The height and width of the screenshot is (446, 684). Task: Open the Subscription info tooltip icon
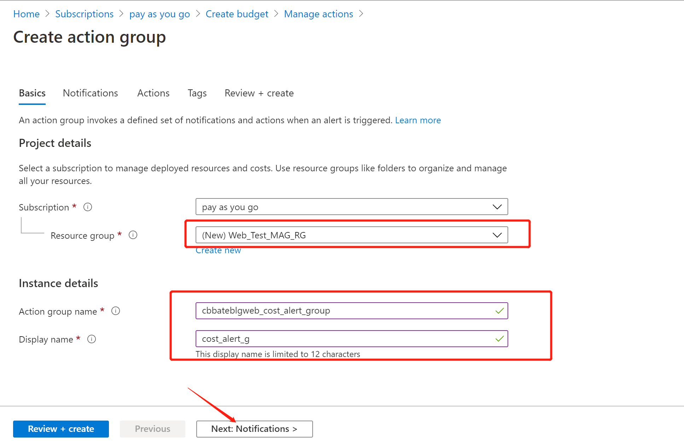[88, 207]
